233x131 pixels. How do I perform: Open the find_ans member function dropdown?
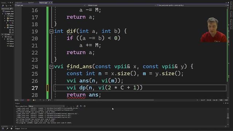[192, 5]
